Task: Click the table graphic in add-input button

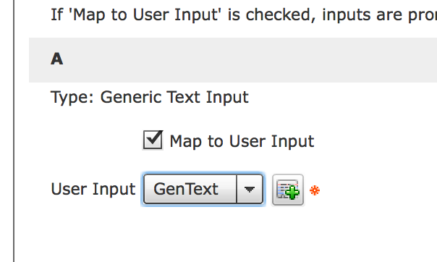Action: point(285,188)
